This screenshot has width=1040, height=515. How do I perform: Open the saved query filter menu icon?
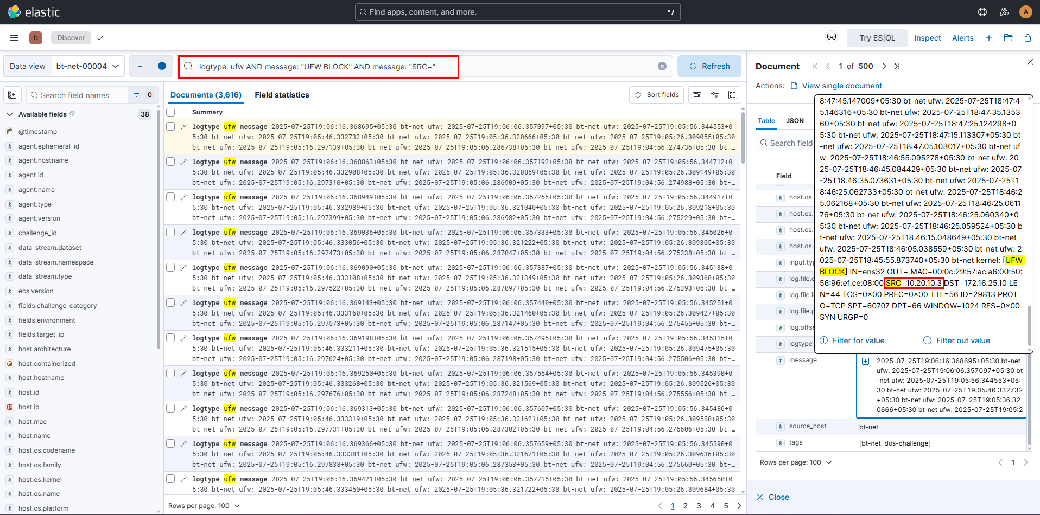[x=140, y=66]
